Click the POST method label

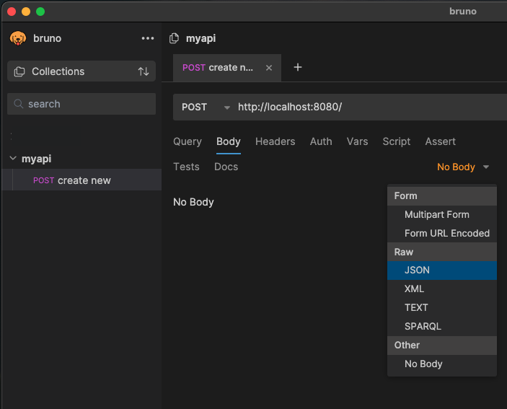tap(194, 107)
